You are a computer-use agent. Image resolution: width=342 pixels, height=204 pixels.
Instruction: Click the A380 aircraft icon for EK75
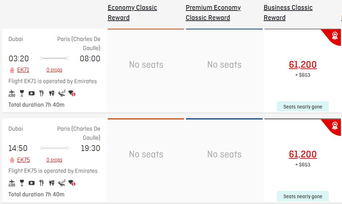point(12,183)
